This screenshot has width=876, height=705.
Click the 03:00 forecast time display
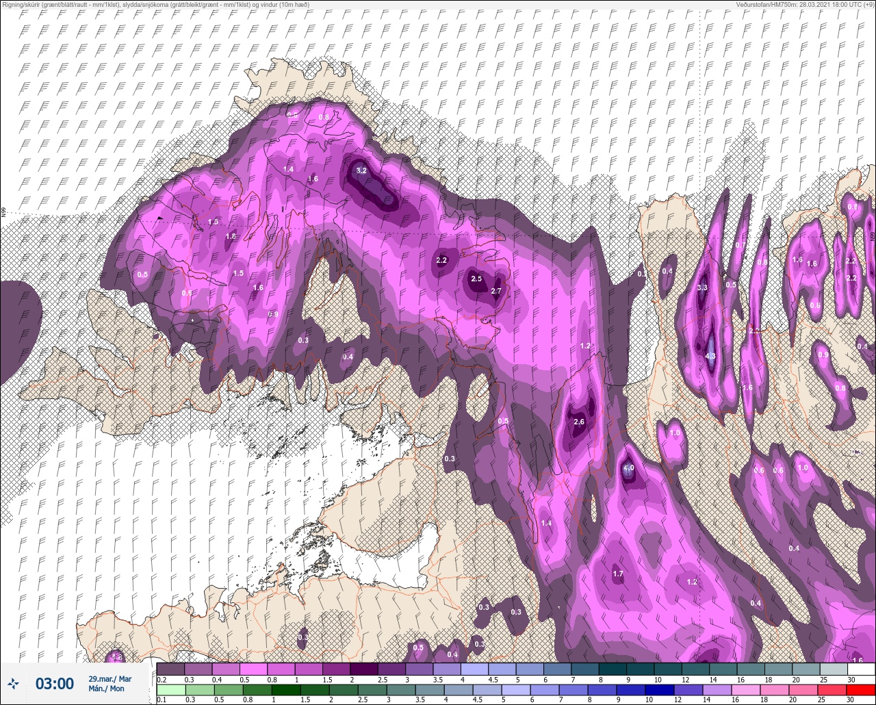[54, 683]
